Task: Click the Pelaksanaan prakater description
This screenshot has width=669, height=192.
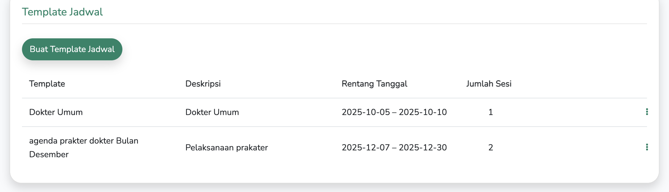Action: 226,148
